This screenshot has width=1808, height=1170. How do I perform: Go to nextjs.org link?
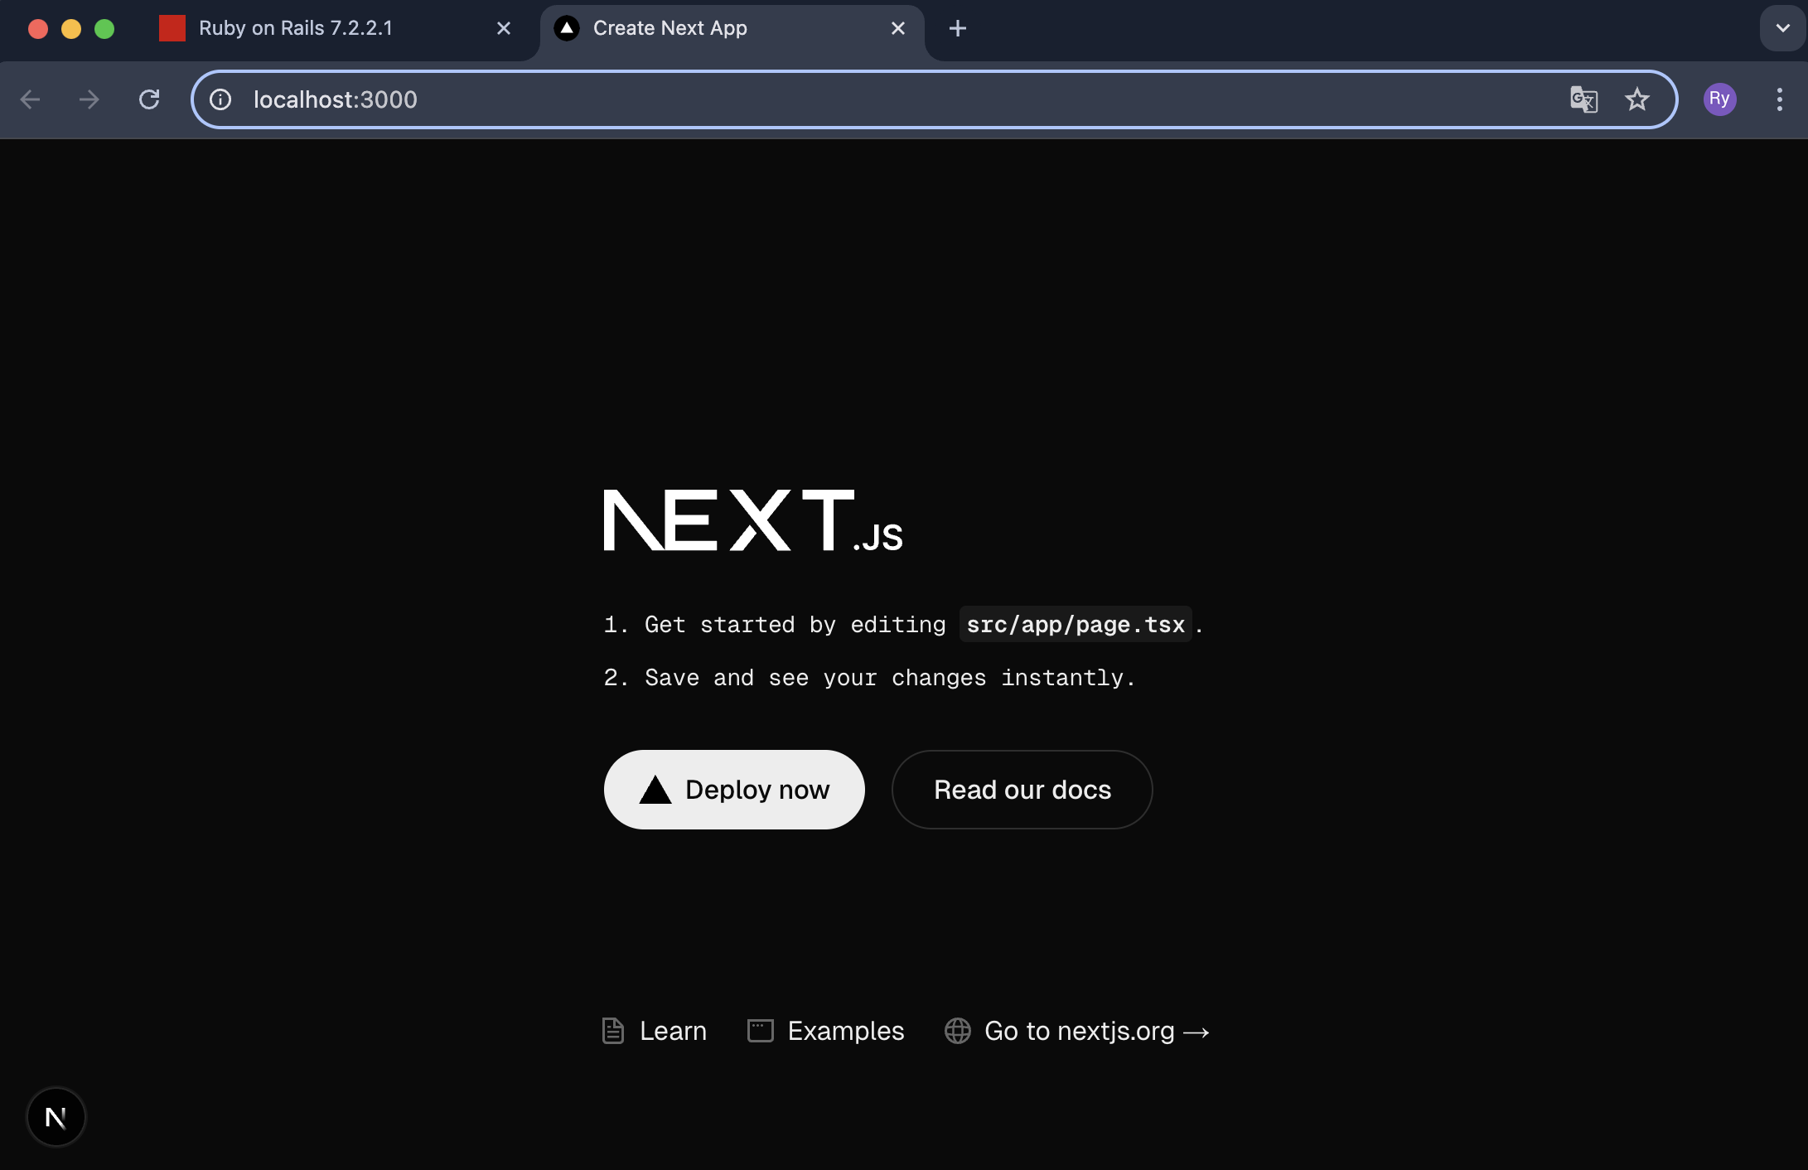pos(1077,1031)
